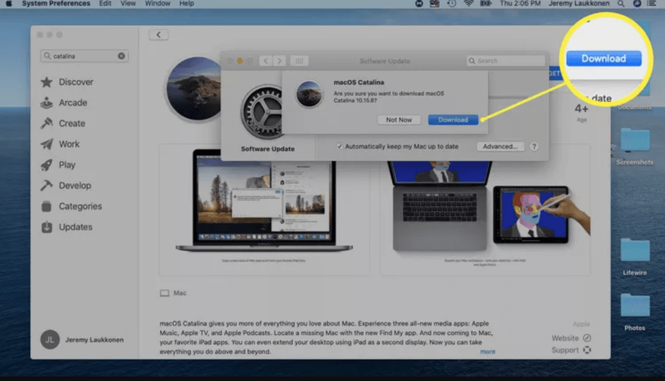Open the View menu
The height and width of the screenshot is (381, 665).
128,3
